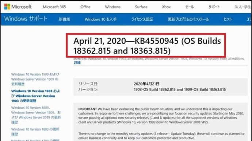Click the Microsoft logo

18,7
